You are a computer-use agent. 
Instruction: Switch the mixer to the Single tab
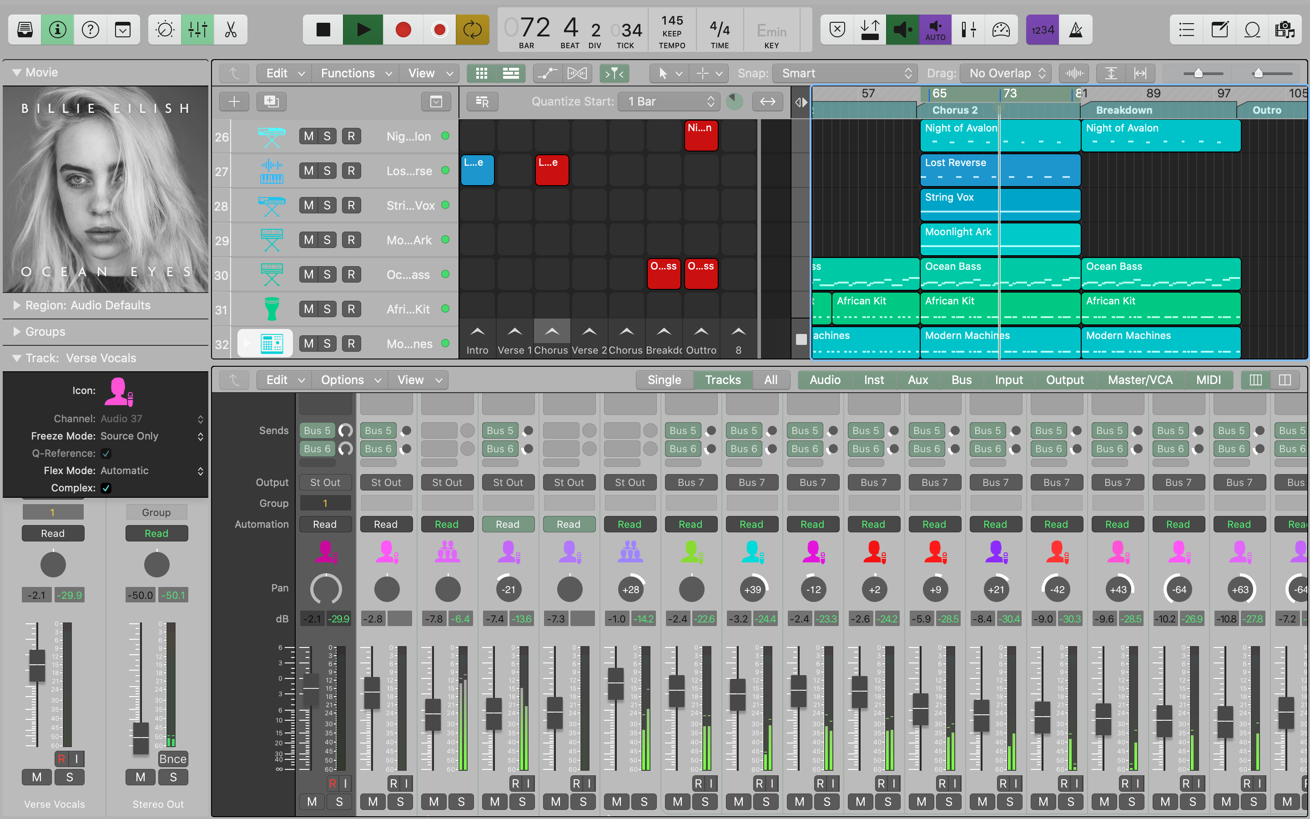(664, 380)
